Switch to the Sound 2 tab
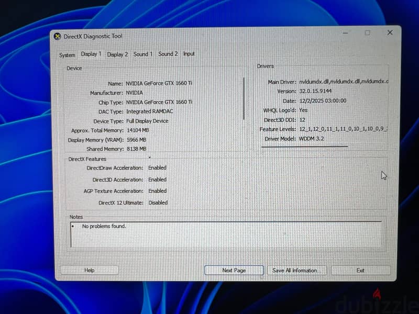This screenshot has width=419, height=314. tap(168, 54)
